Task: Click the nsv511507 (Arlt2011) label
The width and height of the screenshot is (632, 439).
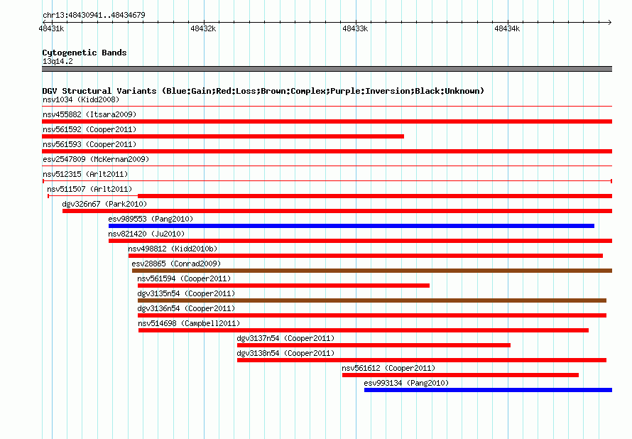Action: click(x=89, y=189)
